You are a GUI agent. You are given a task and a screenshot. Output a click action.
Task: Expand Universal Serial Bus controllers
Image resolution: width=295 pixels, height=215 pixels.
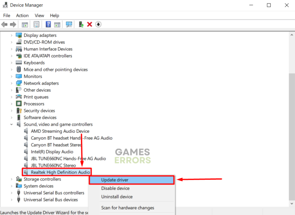(x=12, y=193)
